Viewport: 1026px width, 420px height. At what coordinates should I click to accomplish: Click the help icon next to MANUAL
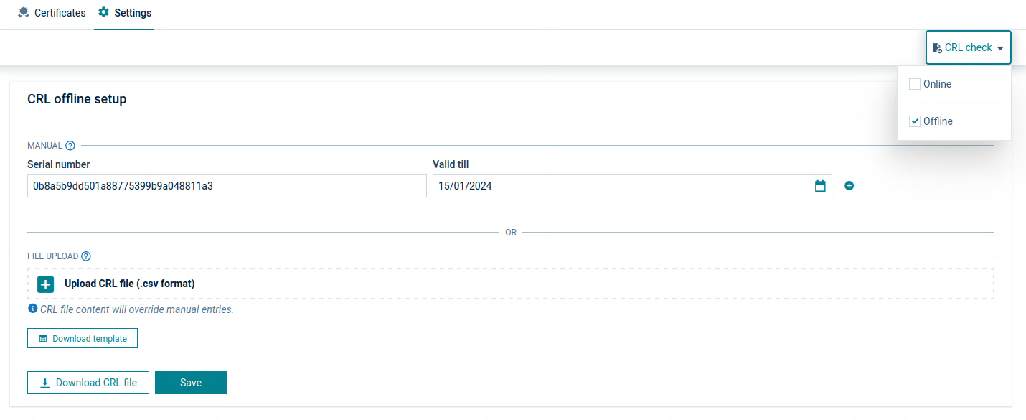[70, 146]
